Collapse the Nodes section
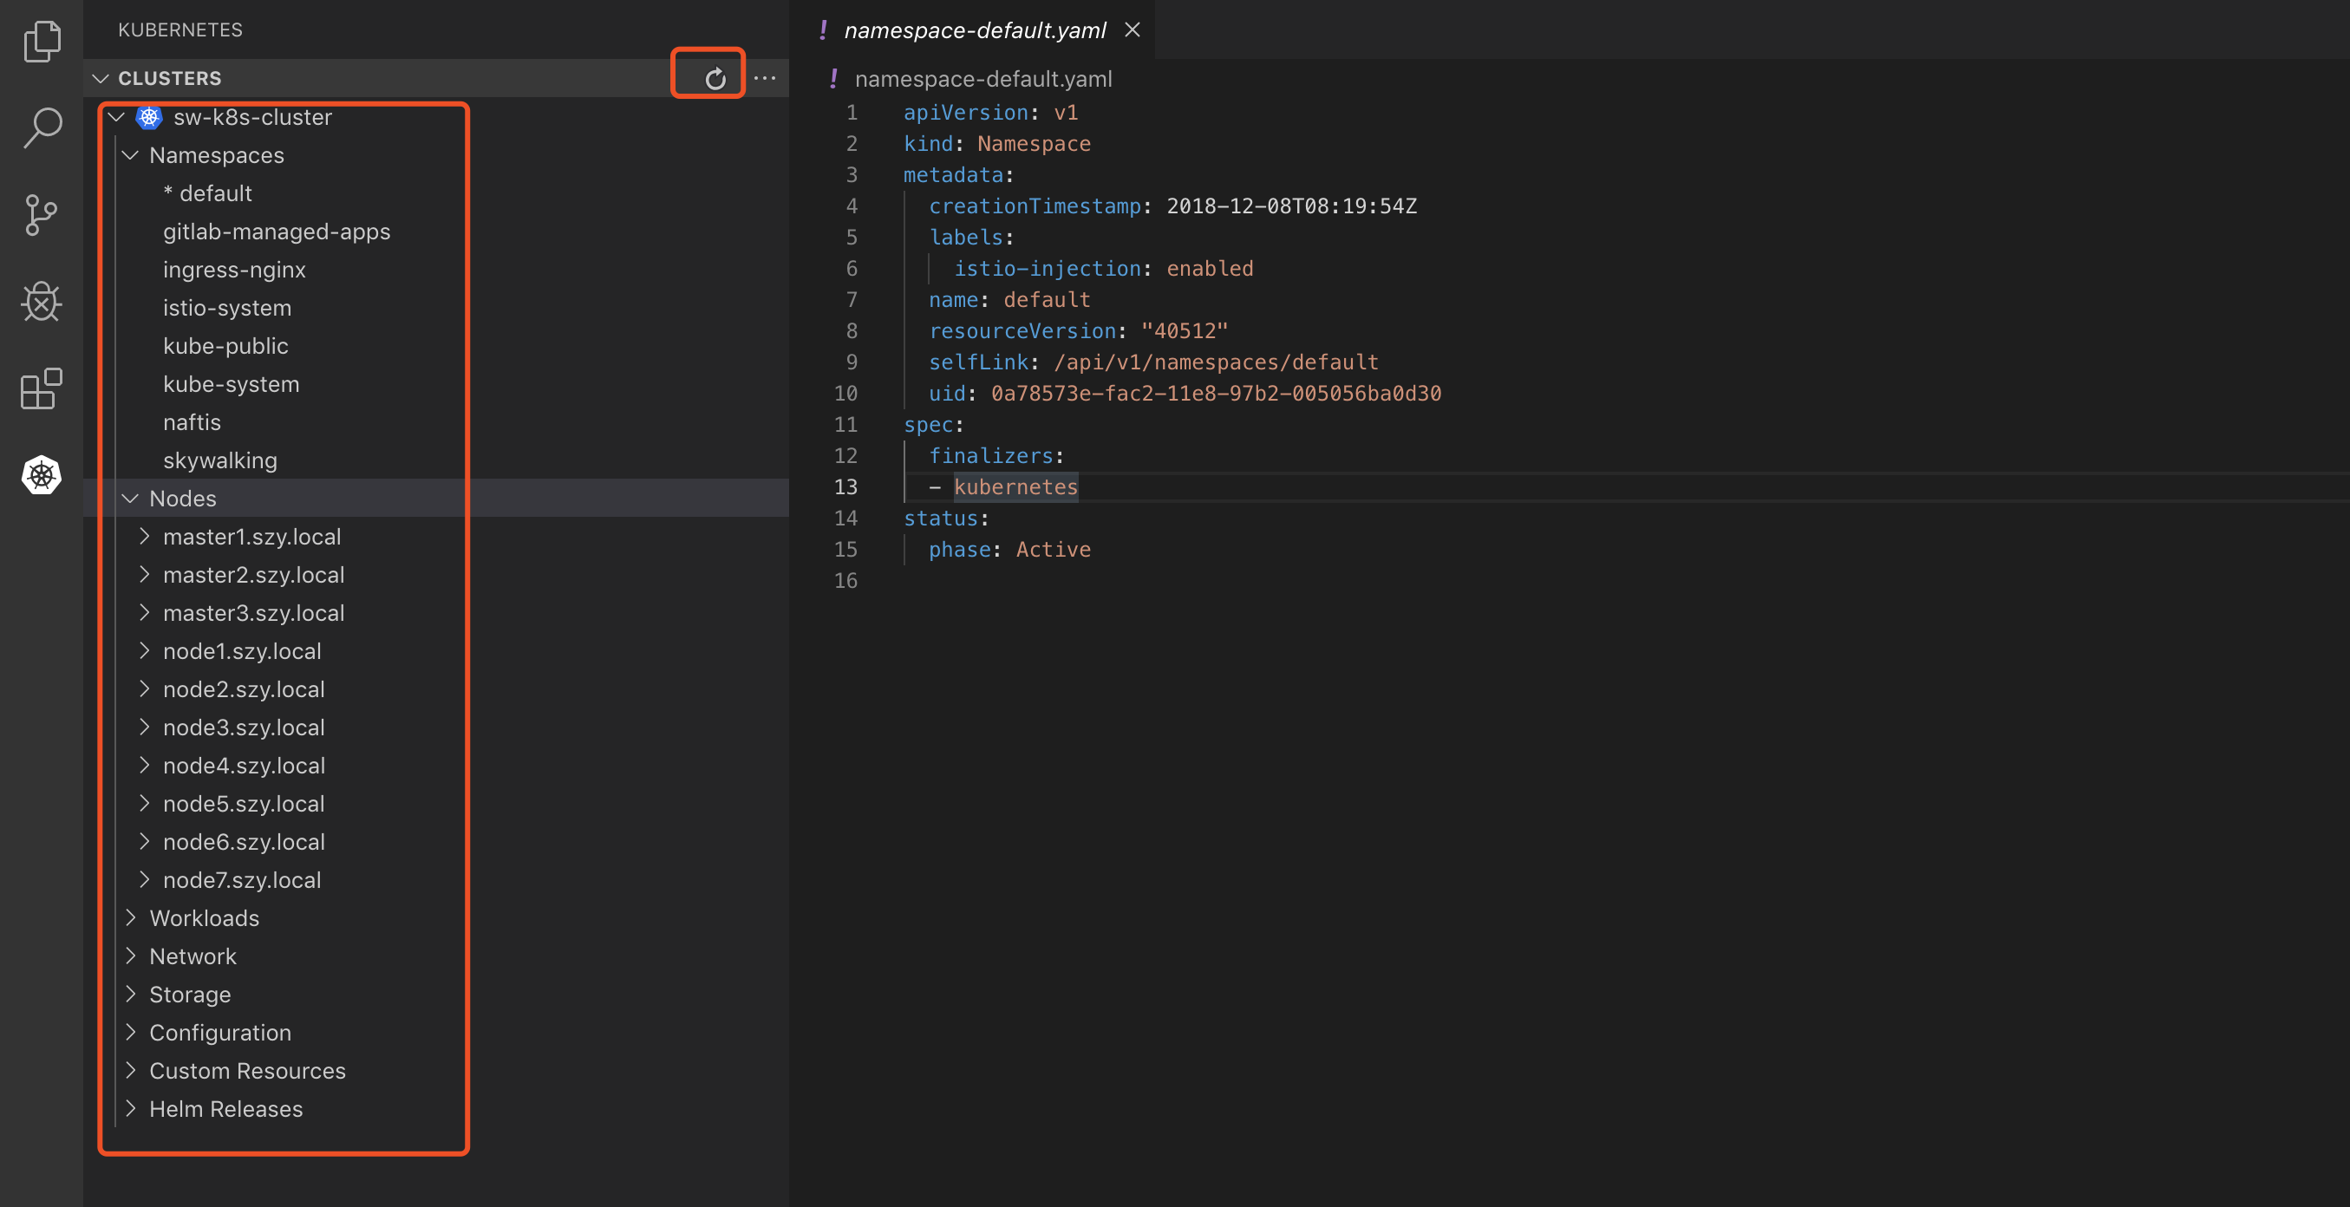Screen dimensions: 2350x1207 click(x=129, y=498)
